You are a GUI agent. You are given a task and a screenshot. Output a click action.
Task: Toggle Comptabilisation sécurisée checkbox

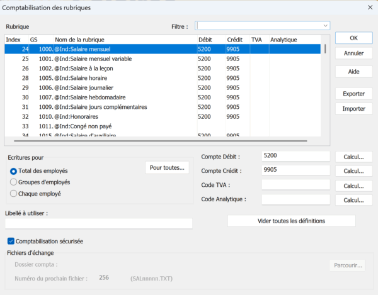tap(11, 241)
